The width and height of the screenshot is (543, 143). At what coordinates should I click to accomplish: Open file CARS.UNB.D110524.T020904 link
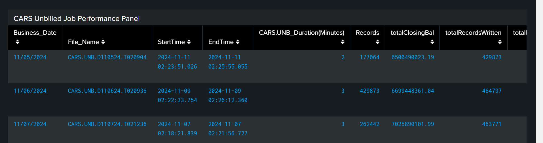(x=107, y=57)
